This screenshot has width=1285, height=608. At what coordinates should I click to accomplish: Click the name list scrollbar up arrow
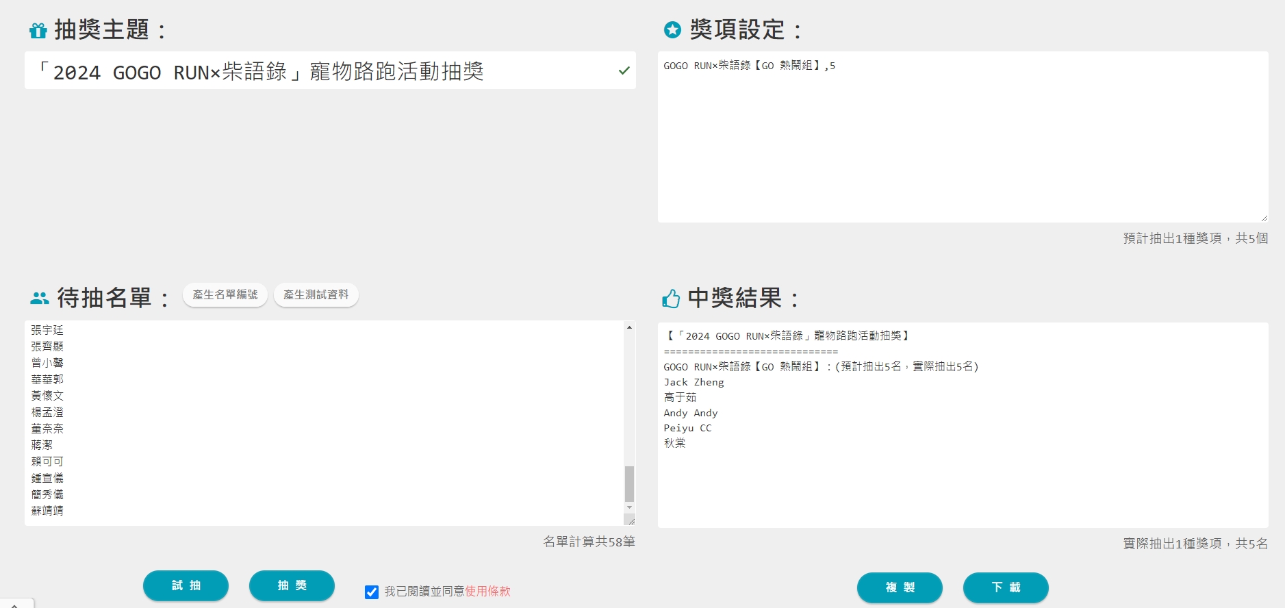pyautogui.click(x=629, y=328)
